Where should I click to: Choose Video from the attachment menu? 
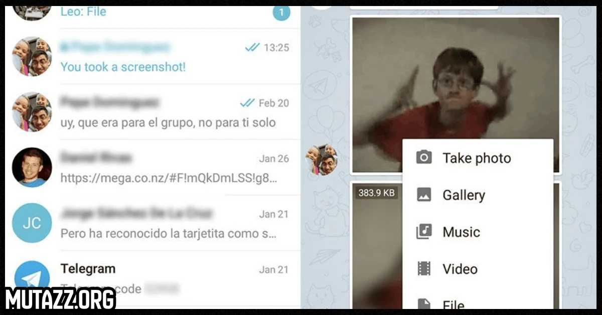(459, 269)
